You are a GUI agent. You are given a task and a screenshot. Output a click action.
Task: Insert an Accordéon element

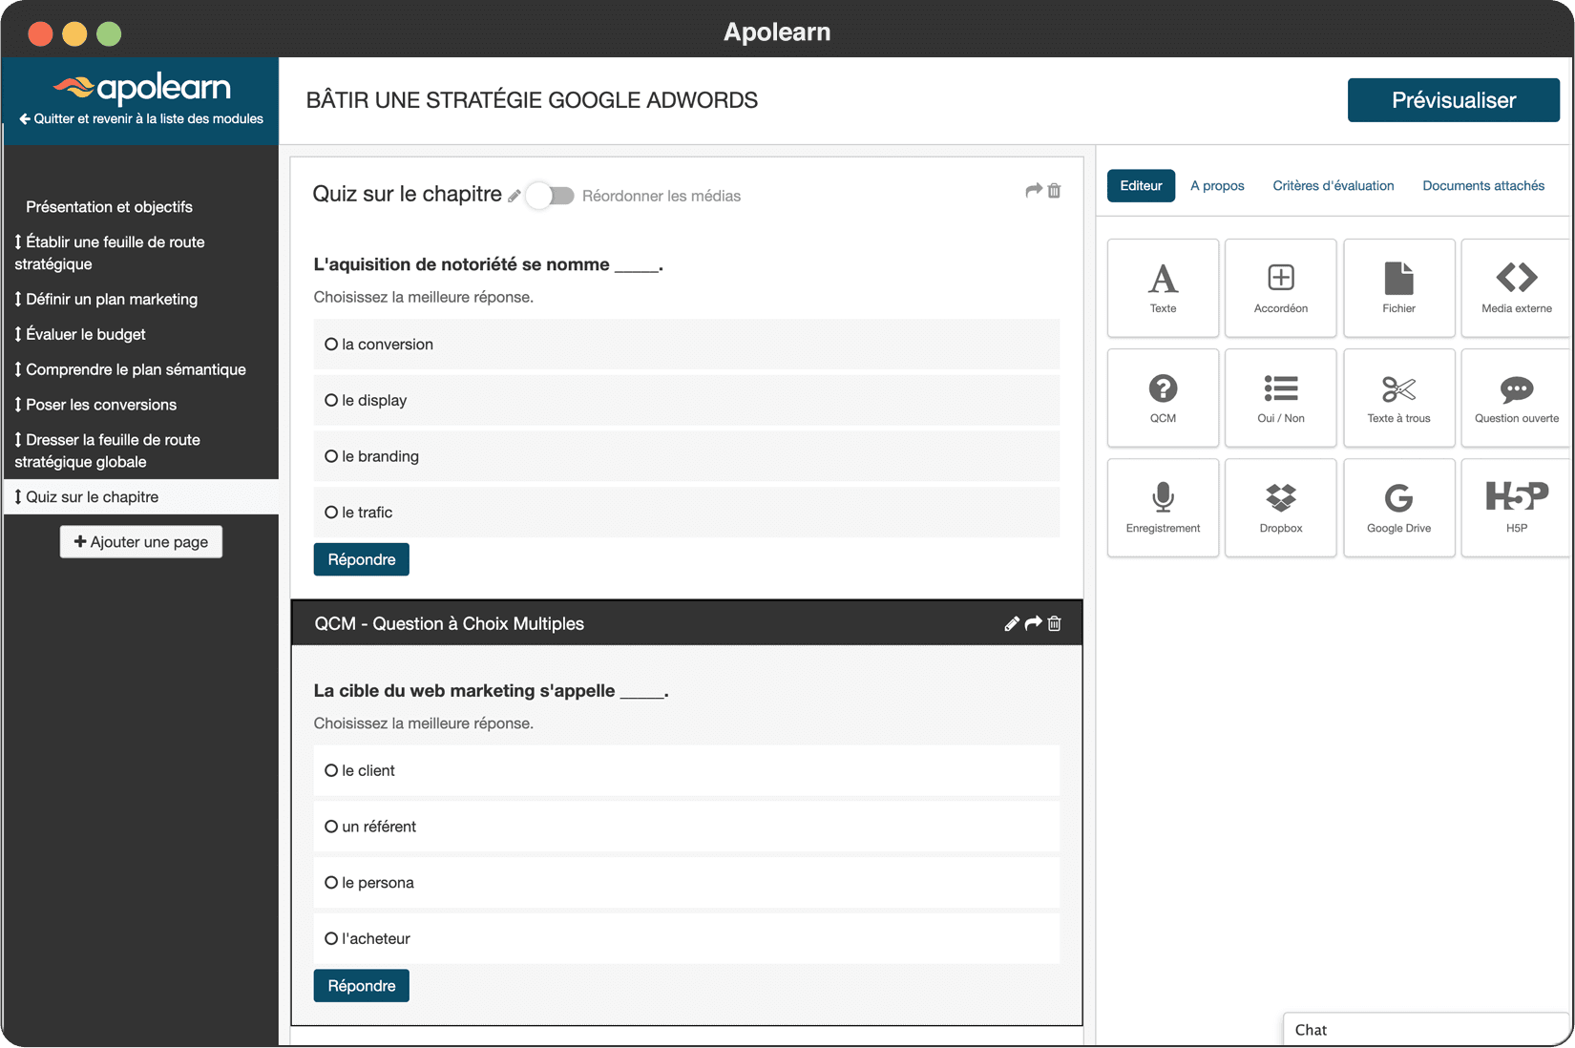coord(1280,288)
